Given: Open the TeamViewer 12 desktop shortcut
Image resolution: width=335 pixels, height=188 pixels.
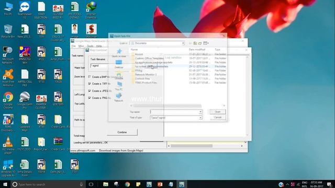Looking at the screenshot, I should click(x=25, y=10).
